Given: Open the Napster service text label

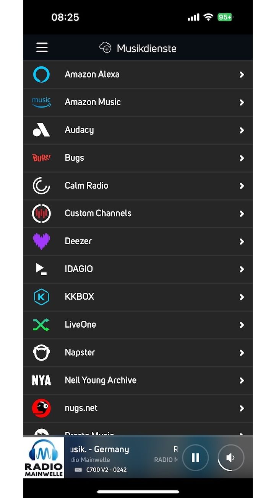Looking at the screenshot, I should [80, 353].
